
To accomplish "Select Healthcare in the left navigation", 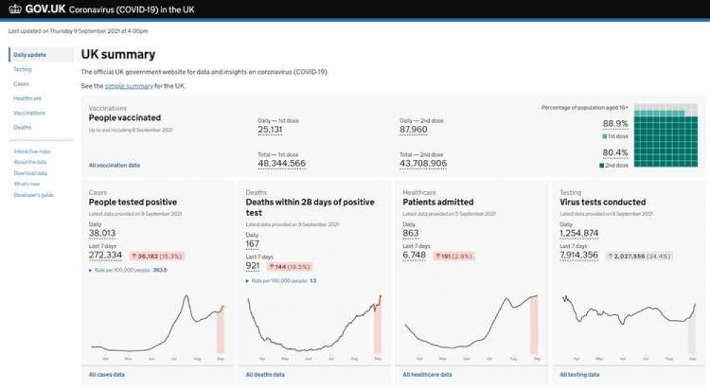I will coord(28,98).
